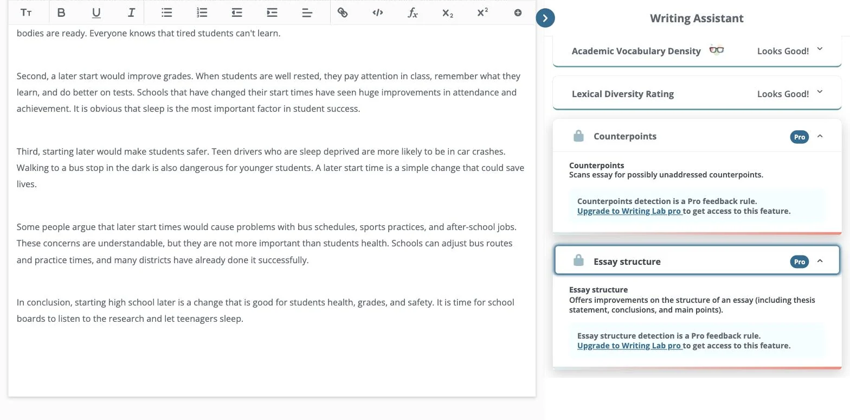Apply subscript formatting
This screenshot has height=420, width=850.
pyautogui.click(x=448, y=12)
